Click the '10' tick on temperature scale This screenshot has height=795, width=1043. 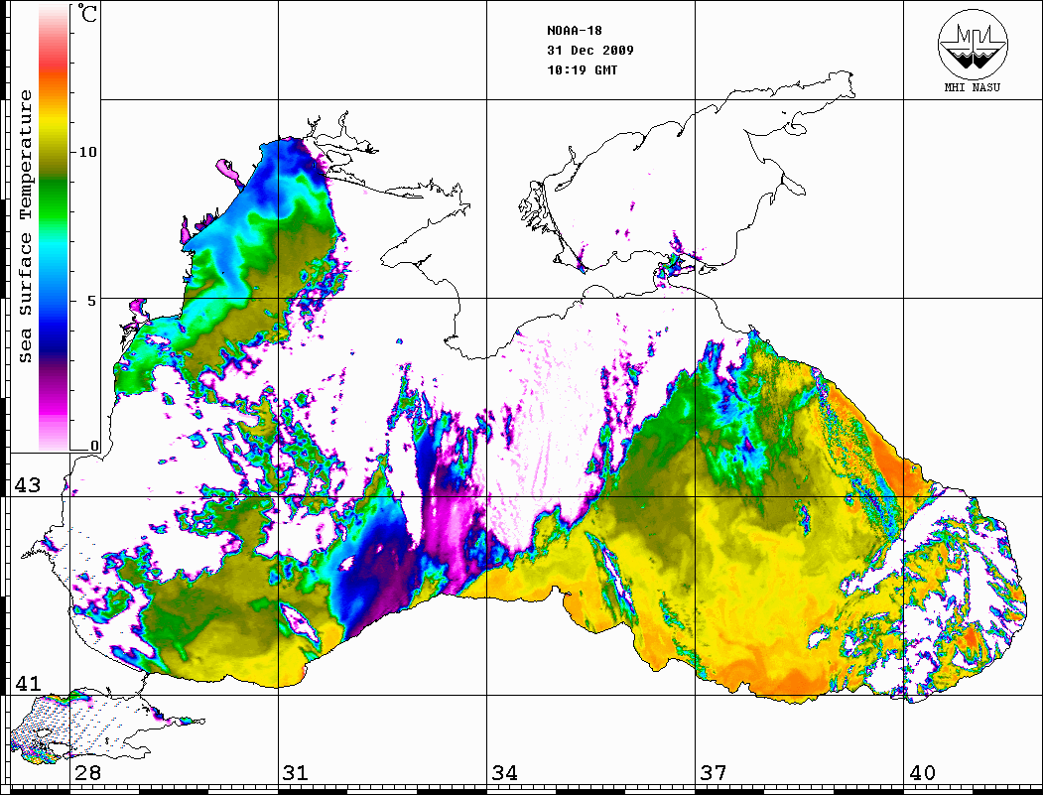[87, 152]
